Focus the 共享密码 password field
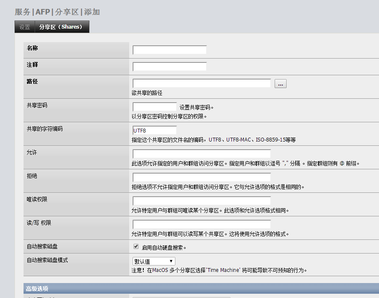 (154, 107)
